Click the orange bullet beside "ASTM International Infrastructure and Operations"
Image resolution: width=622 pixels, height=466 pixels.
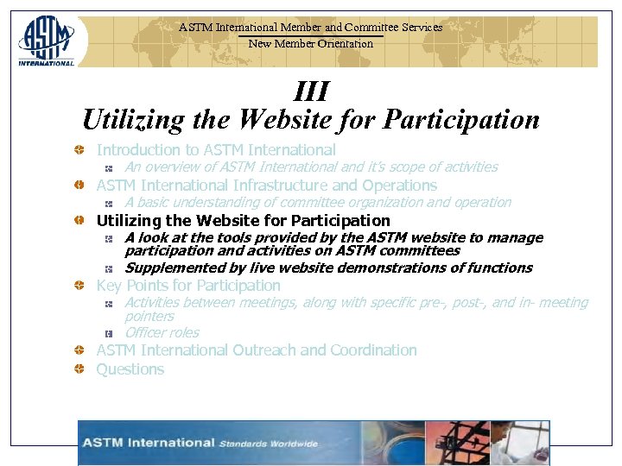79,185
